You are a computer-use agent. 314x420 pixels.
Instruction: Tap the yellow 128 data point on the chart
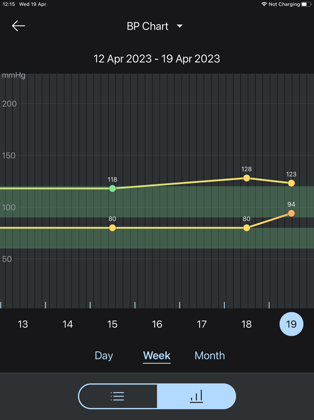246,178
